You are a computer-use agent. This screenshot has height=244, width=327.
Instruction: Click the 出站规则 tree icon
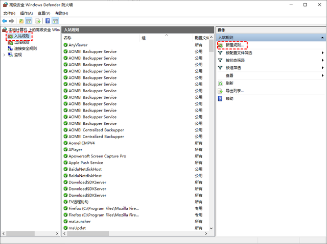10,42
